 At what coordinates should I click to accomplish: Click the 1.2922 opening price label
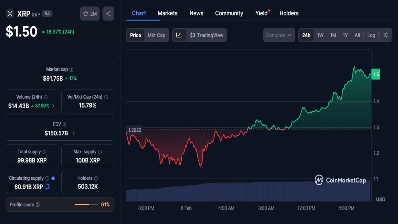pos(134,130)
